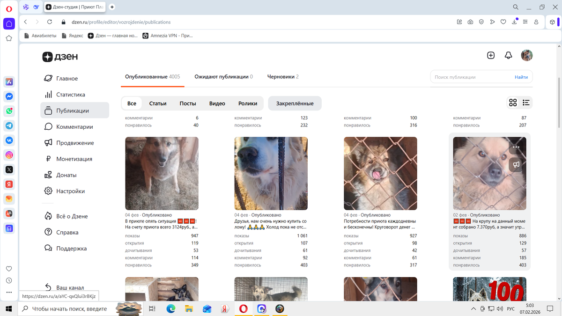Filter publications by Ролики
Viewport: 562px width, 316px height.
(248, 103)
